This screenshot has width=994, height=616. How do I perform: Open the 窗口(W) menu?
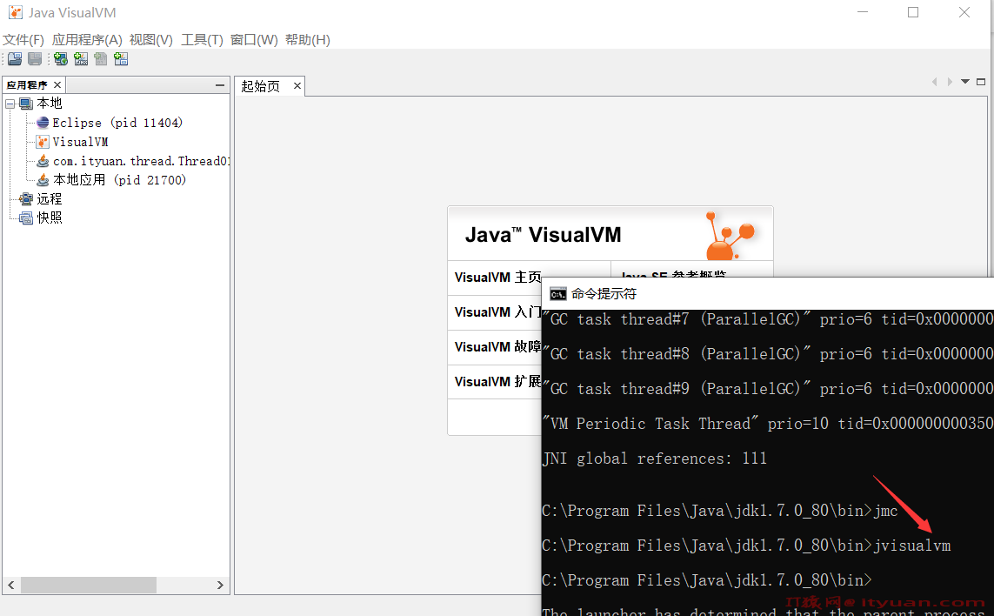(254, 39)
